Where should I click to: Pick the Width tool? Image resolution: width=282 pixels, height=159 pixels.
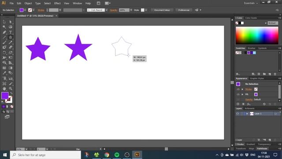point(4,58)
